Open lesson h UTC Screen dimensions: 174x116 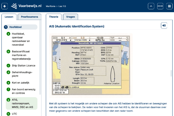click(22, 114)
